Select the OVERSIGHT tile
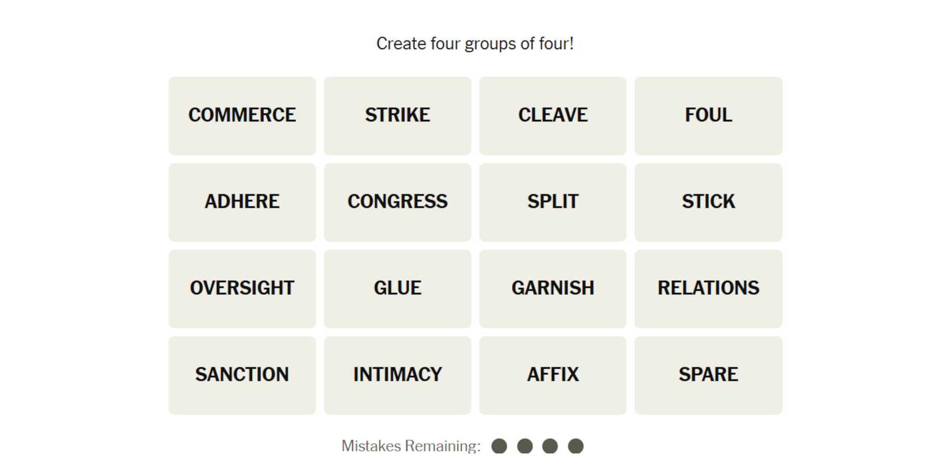Screen dimensions: 951x475 coord(242,288)
